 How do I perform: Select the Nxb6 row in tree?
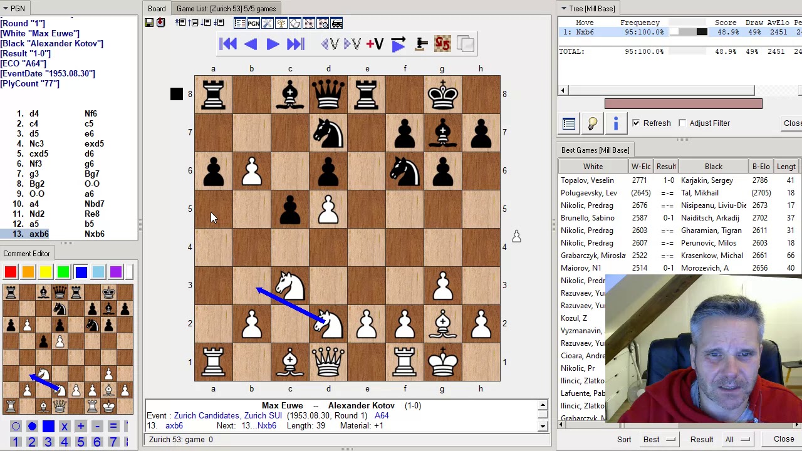click(680, 32)
